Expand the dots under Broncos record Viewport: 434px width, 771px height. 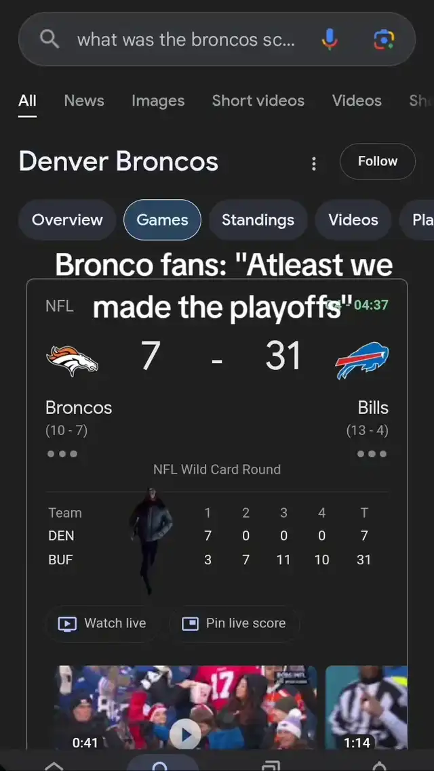click(x=62, y=454)
